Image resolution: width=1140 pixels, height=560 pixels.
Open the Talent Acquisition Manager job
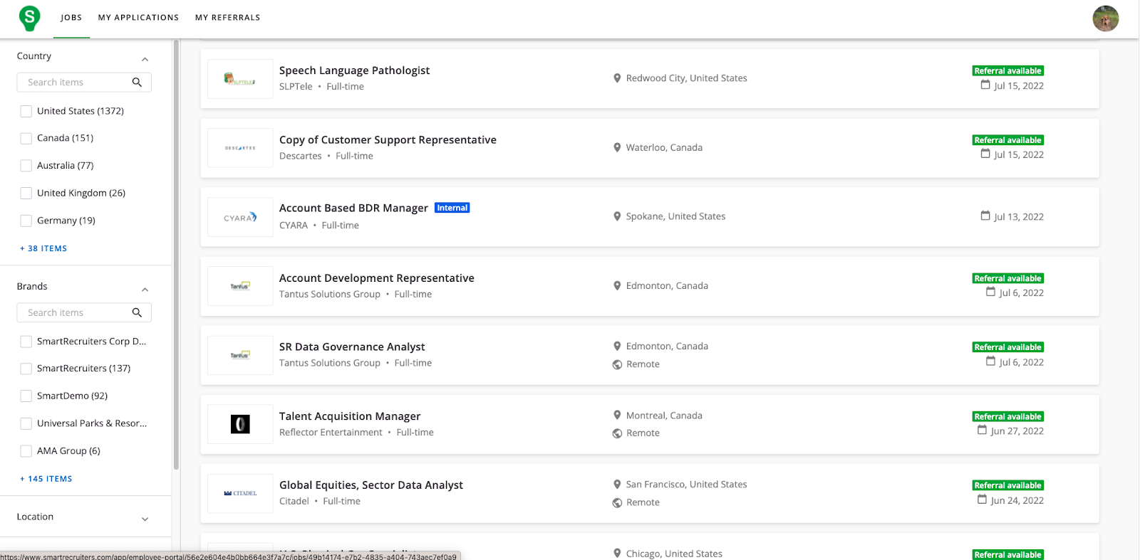coord(349,416)
